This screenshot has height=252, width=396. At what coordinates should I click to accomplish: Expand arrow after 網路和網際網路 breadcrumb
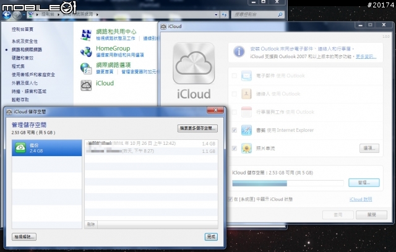[x=97, y=15]
